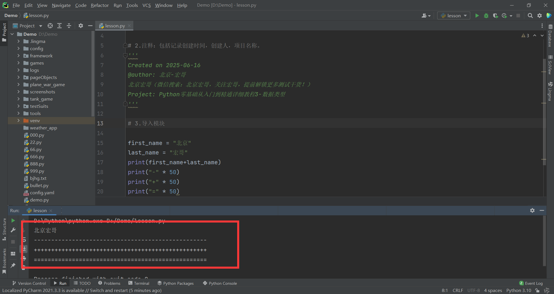554x294 pixels.
Task: Click the locate file target icon in Project panel
Action: pos(50,26)
